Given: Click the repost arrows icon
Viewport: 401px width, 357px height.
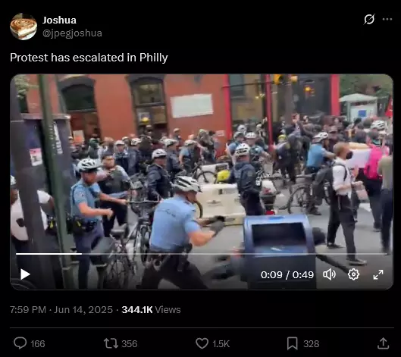Looking at the screenshot, I should (x=111, y=343).
